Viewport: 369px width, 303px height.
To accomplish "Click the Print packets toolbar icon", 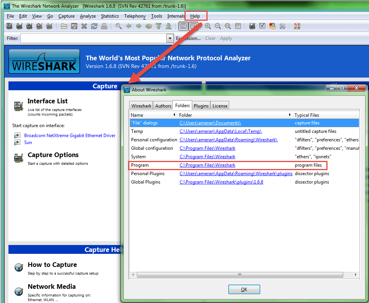I will tap(104, 26).
